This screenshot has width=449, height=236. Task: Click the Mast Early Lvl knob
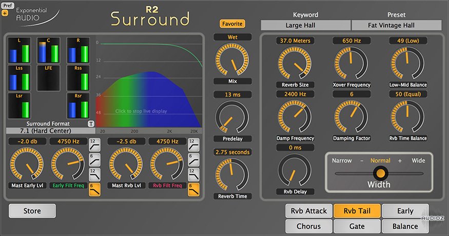point(27,164)
